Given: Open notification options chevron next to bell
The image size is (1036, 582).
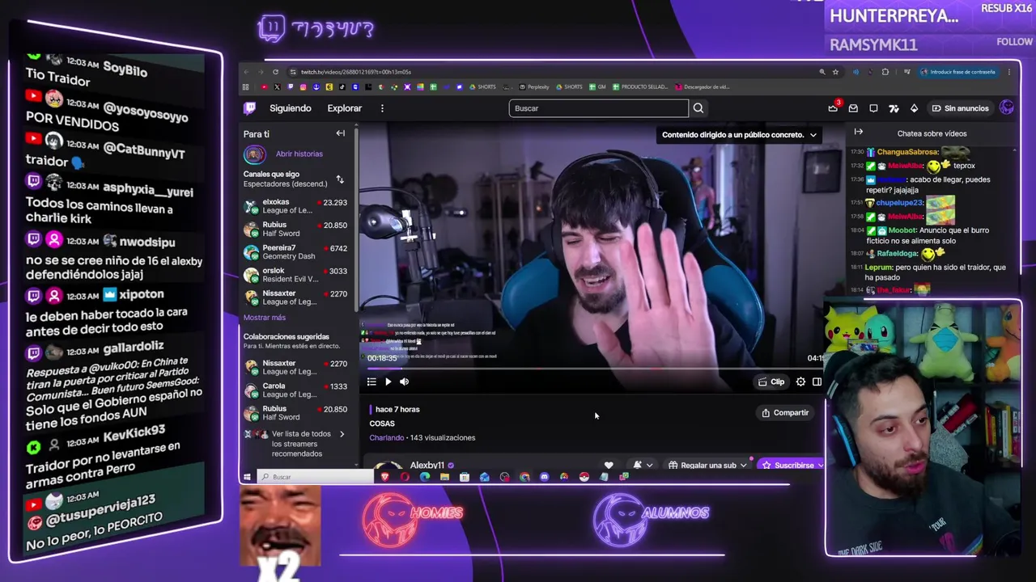Looking at the screenshot, I should pyautogui.click(x=649, y=466).
